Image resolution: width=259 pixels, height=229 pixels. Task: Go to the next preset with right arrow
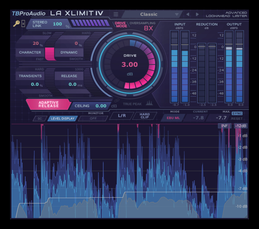(197, 14)
